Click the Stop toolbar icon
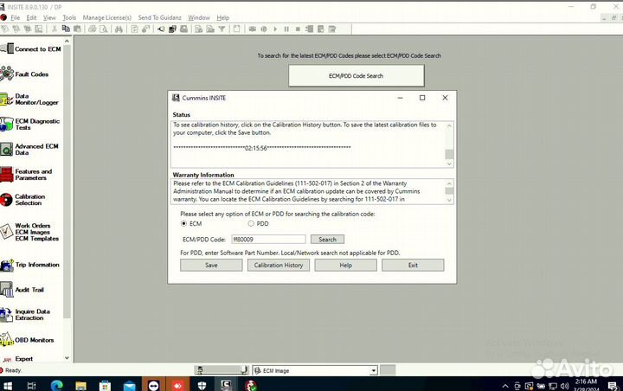 click(x=298, y=29)
